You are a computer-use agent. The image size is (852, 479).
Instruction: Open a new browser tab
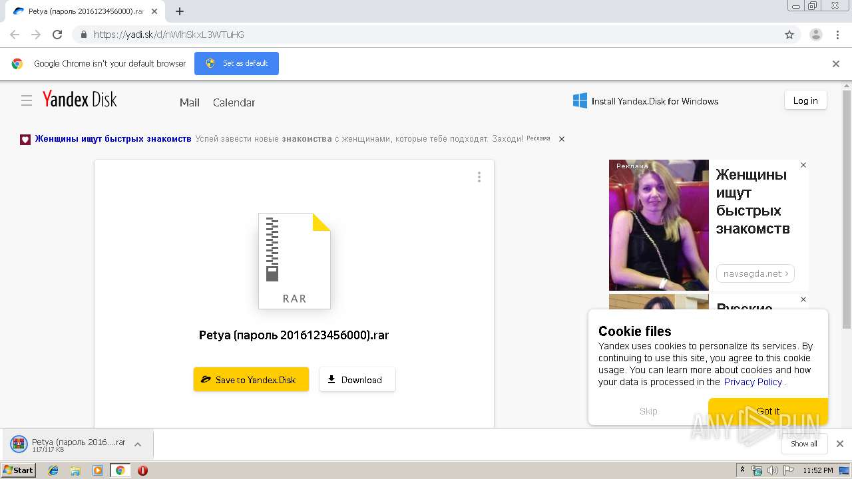click(x=180, y=11)
